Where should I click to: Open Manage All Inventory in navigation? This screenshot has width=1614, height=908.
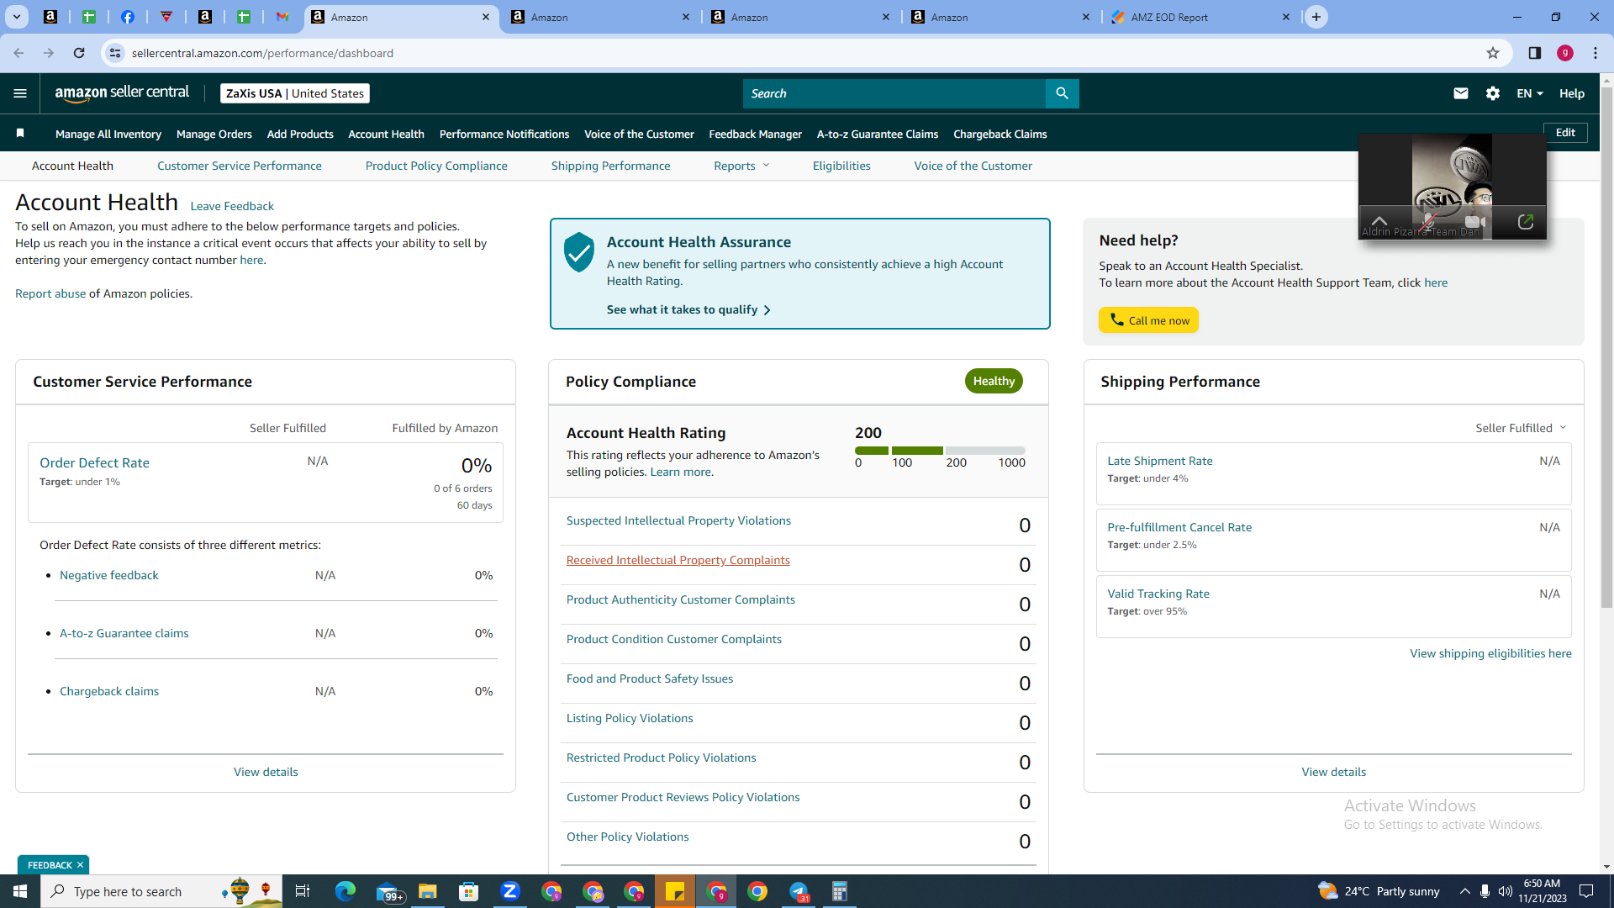tap(108, 134)
